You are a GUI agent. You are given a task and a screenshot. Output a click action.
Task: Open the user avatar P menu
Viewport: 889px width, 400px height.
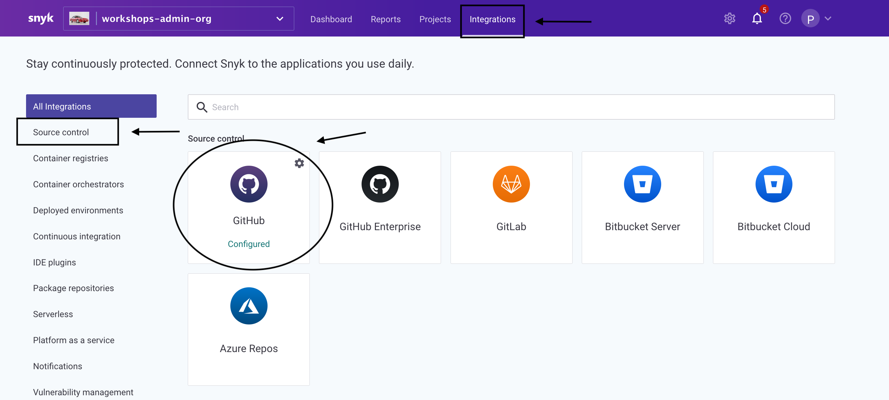coord(810,19)
